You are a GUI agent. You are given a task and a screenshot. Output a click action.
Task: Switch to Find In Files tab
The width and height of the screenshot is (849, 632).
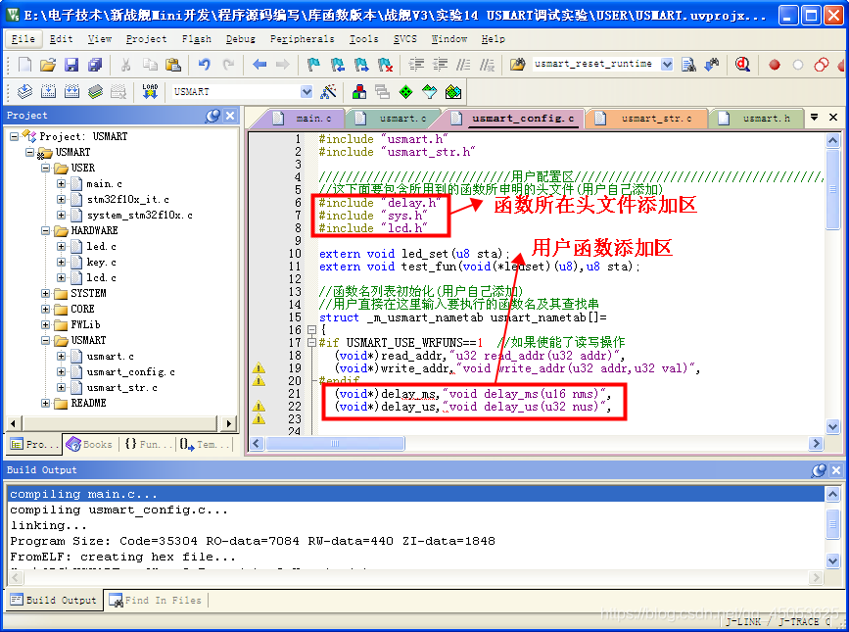[x=156, y=600]
